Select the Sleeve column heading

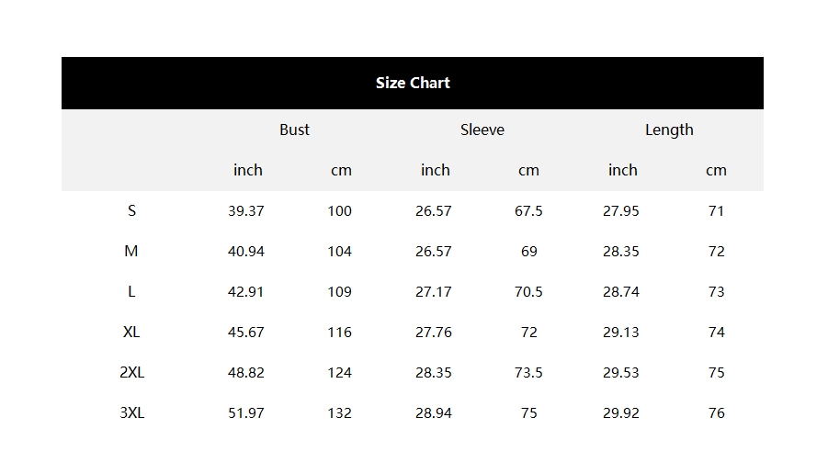click(x=482, y=130)
